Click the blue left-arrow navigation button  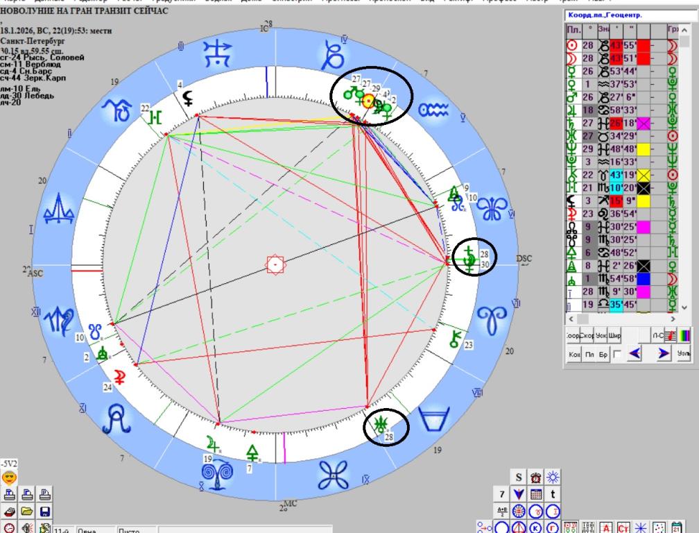[635, 354]
